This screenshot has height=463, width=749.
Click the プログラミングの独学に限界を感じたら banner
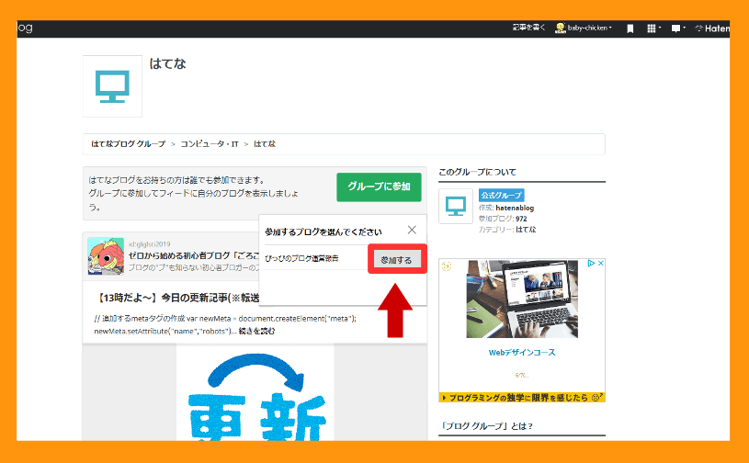tap(522, 397)
